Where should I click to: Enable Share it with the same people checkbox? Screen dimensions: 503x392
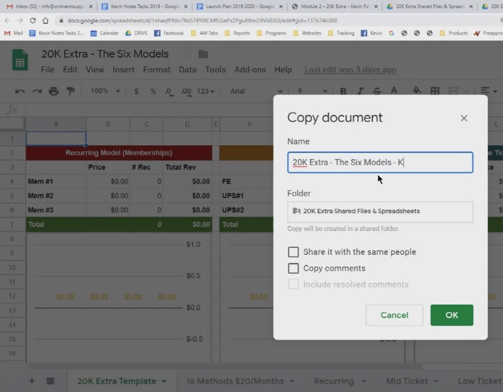pos(293,252)
